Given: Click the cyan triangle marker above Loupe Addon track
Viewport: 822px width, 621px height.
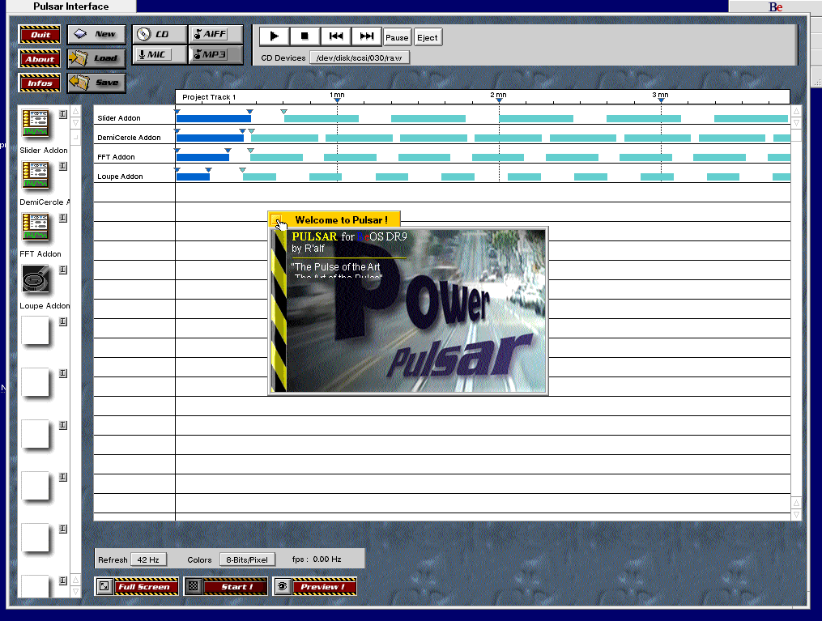Looking at the screenshot, I should click(242, 170).
